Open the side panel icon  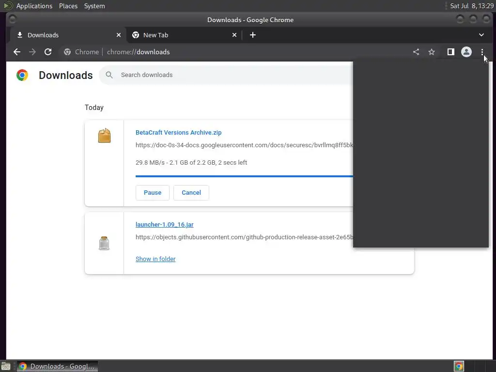(x=451, y=52)
